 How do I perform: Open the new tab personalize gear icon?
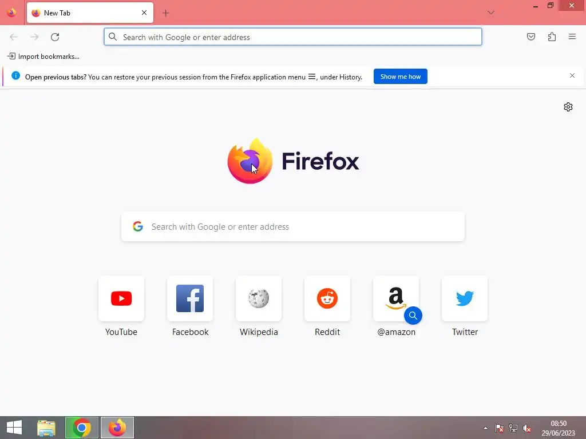568,107
